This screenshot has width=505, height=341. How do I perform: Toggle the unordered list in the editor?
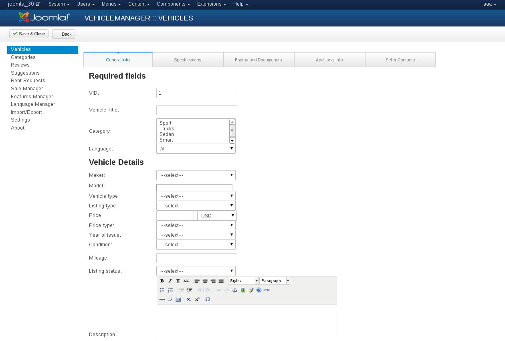pyautogui.click(x=162, y=290)
